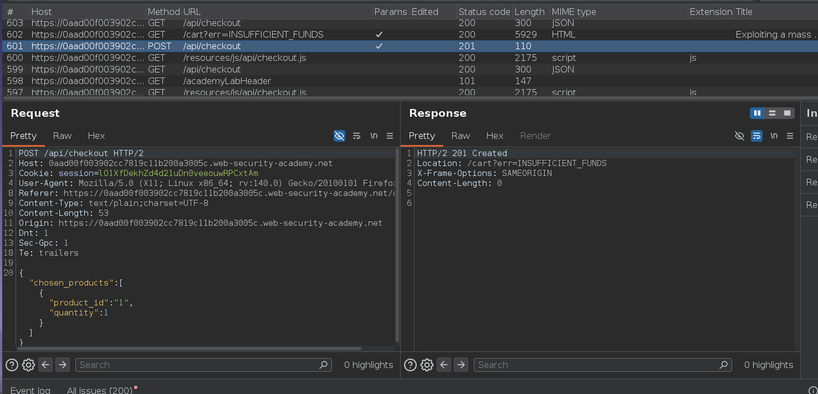Click Request horizontal scrollbar
This screenshot has height=394, width=818.
[x=188, y=349]
